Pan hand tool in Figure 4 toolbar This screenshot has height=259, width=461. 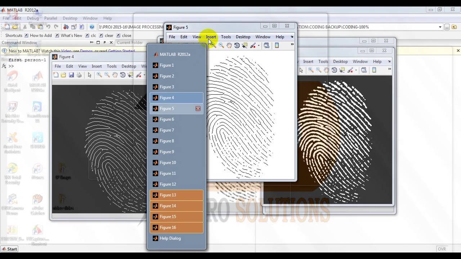(x=115, y=75)
